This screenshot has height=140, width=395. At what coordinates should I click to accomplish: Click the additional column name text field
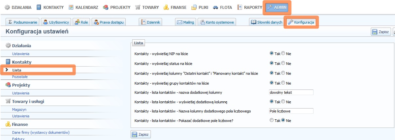(x=291, y=92)
